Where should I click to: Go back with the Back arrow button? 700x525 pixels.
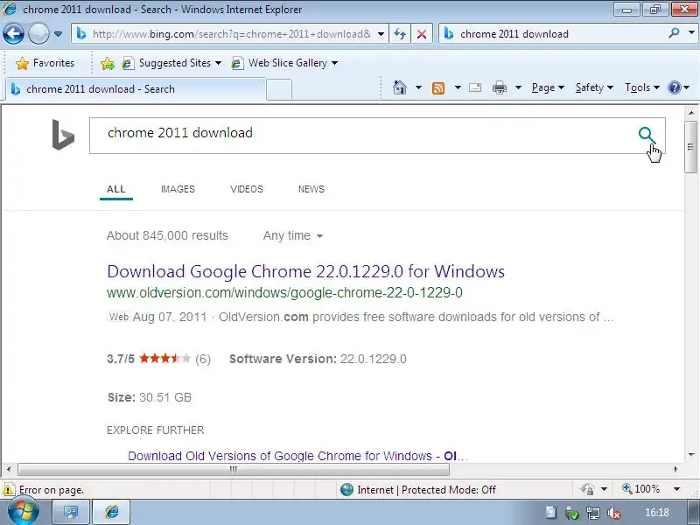coord(13,34)
